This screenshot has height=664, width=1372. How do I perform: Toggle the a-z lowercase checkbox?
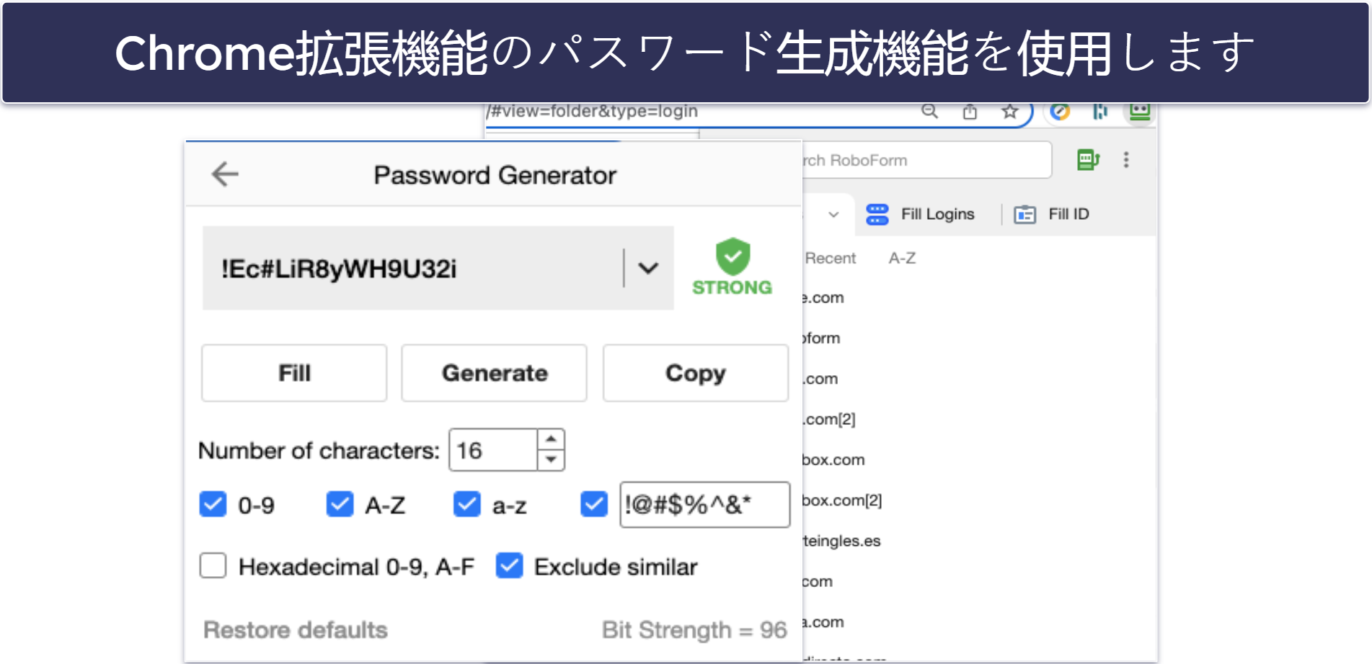tap(466, 505)
